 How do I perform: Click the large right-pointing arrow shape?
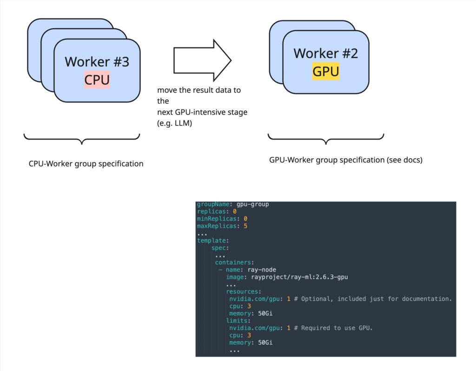click(202, 60)
